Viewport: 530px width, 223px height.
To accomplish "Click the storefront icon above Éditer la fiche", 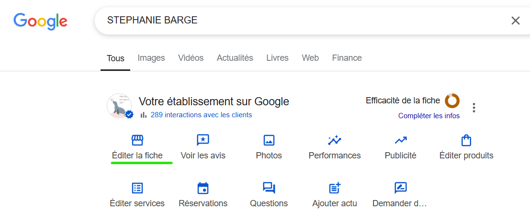I will click(x=137, y=140).
